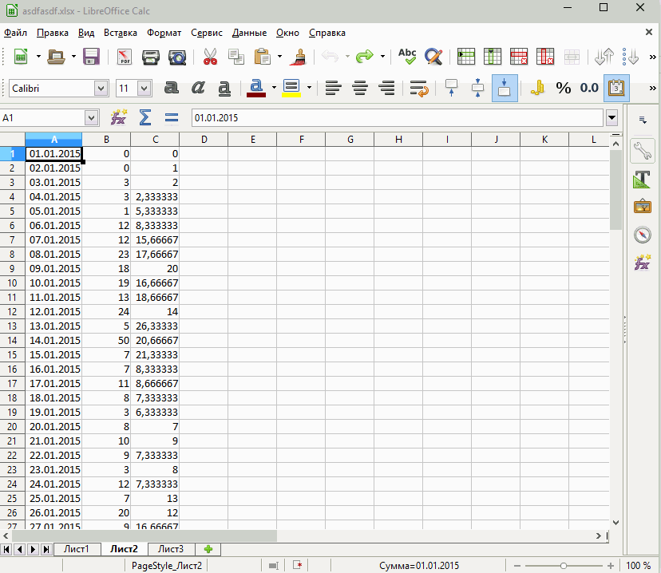Viewport: 661px width, 573px height.
Task: Toggle align bottom vertical alignment
Action: (x=505, y=88)
